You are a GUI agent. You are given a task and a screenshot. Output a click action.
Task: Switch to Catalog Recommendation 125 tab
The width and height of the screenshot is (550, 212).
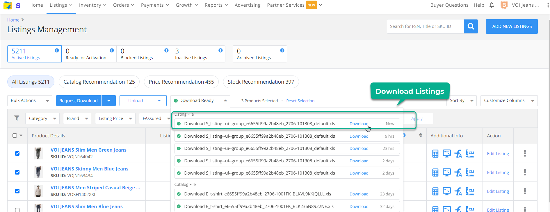(99, 82)
